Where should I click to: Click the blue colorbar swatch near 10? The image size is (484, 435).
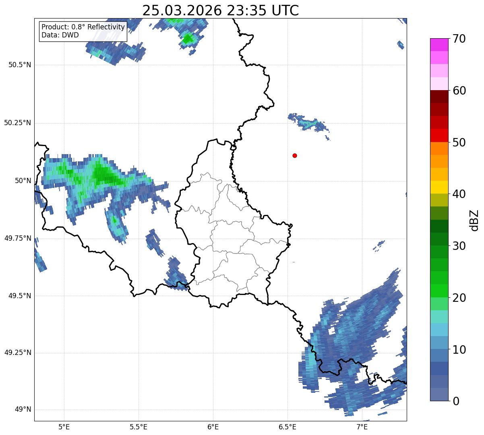tap(439, 355)
